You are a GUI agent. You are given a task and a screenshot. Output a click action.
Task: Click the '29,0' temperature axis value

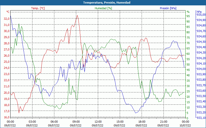[7, 37]
